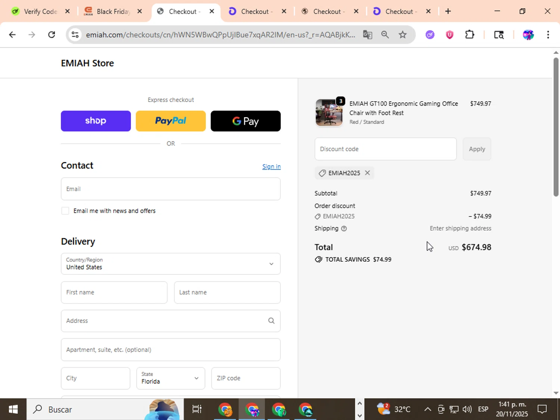Click the translate page icon

367,35
